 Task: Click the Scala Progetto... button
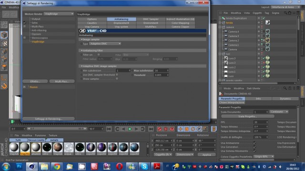tap(248, 116)
